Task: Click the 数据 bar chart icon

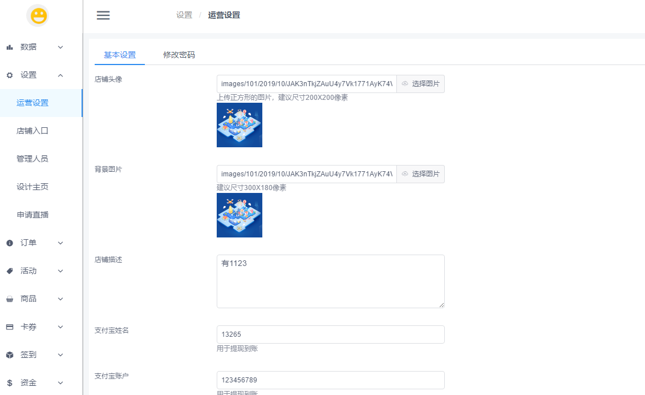Action: click(10, 47)
